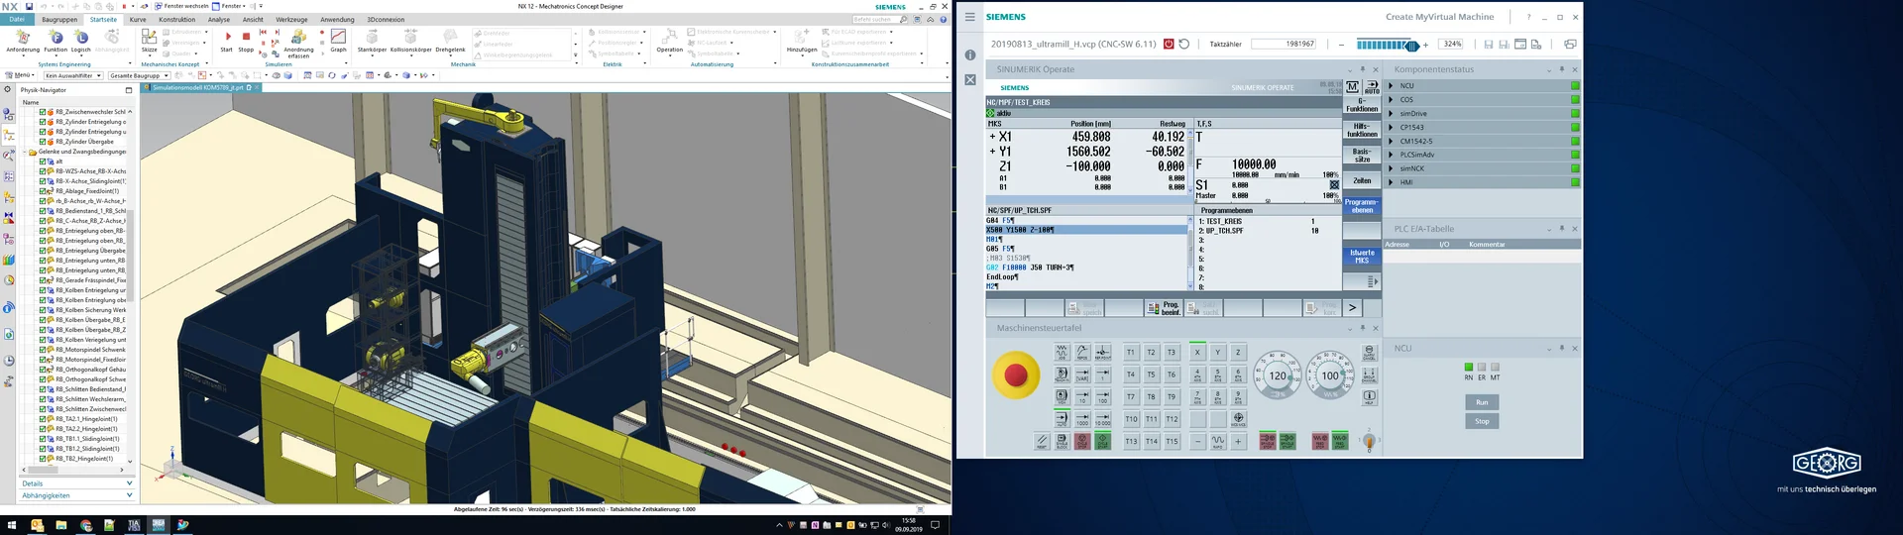Toggle checkbox for RB_Schlitten Bedienstand row
Viewport: 1903px width, 535px height.
click(x=43, y=389)
